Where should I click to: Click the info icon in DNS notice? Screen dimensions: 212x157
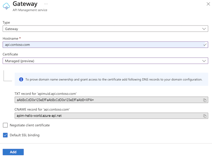click(21, 79)
